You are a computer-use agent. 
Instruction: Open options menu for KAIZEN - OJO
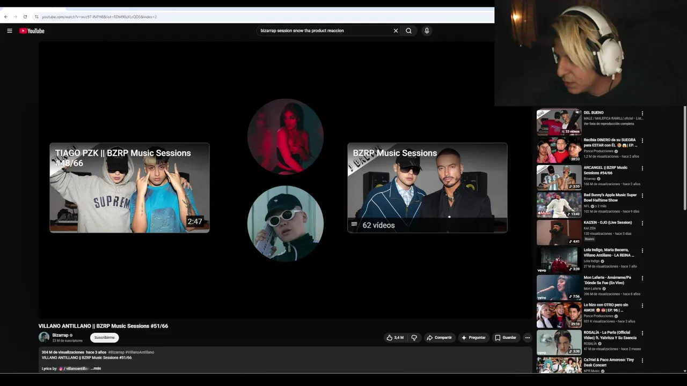coord(642,224)
